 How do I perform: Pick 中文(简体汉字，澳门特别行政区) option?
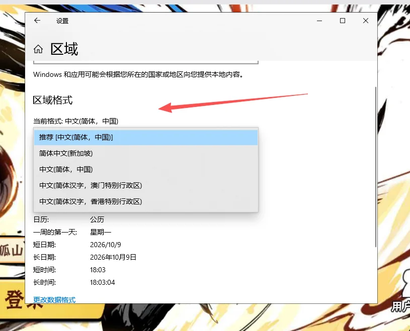[146, 186]
